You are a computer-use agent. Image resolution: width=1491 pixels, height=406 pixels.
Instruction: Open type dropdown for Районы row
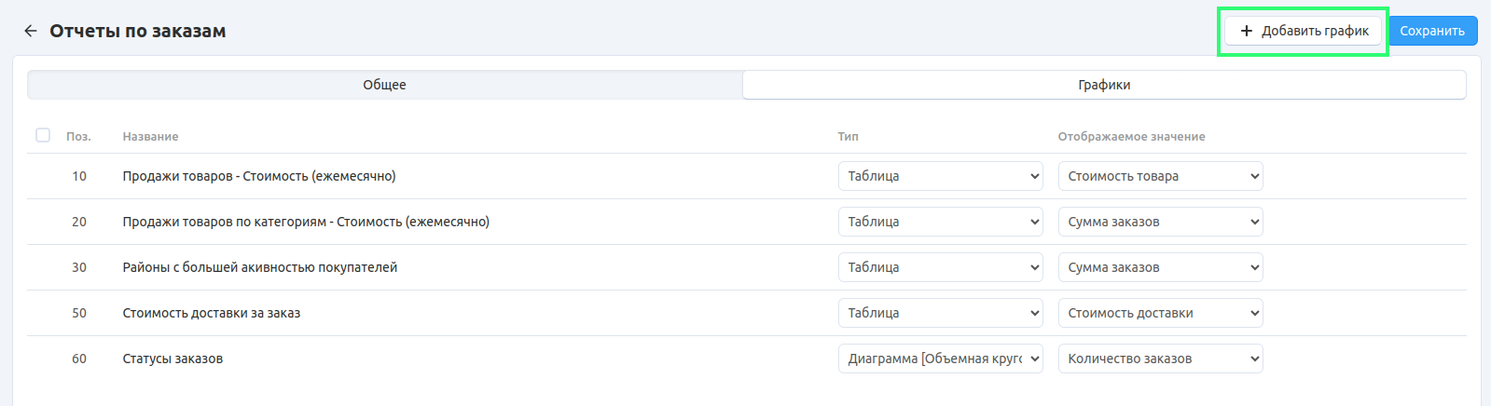coord(940,267)
